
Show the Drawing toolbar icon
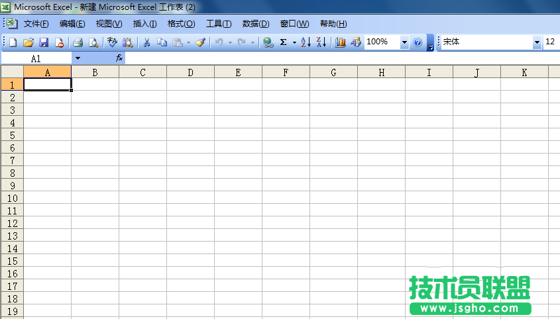[356, 42]
